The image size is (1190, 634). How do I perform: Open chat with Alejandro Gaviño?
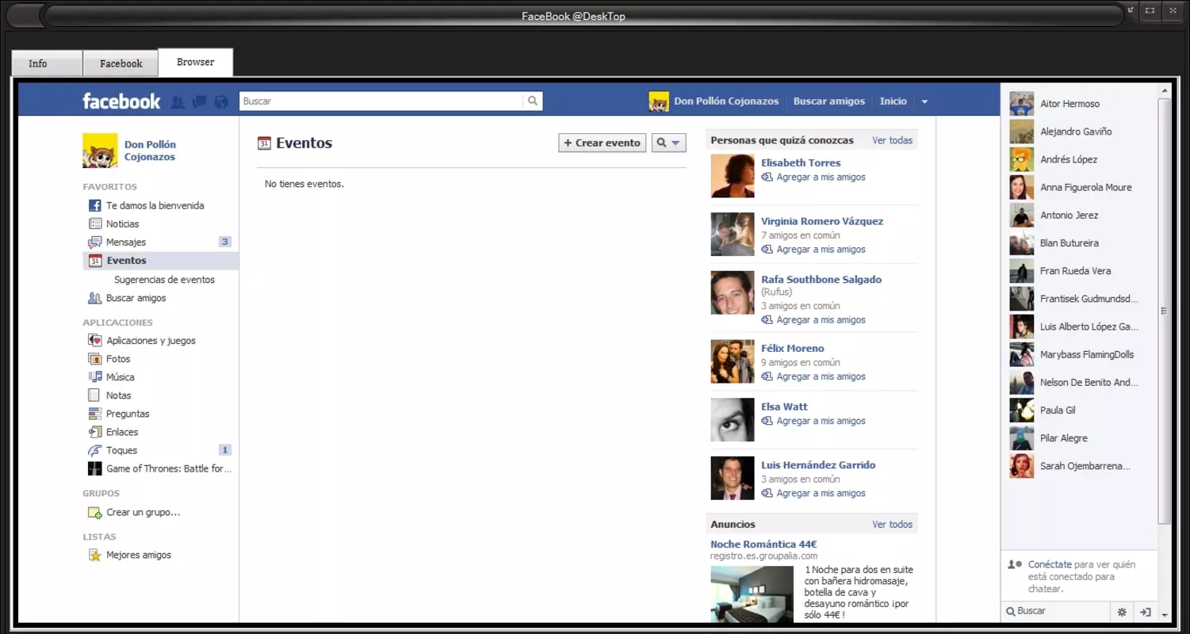click(1078, 132)
